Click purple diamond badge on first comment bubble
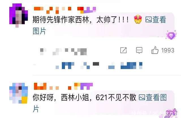The image size is (181, 118). point(171,35)
